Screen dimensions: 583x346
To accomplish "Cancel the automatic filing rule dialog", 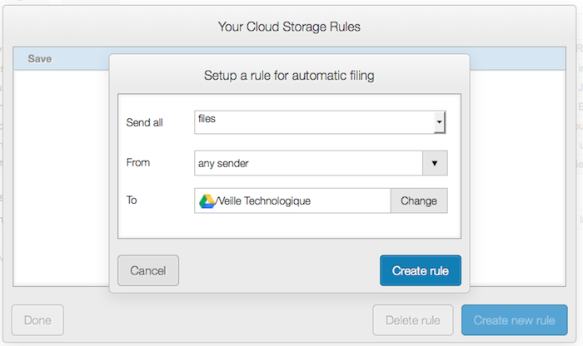I will click(148, 270).
